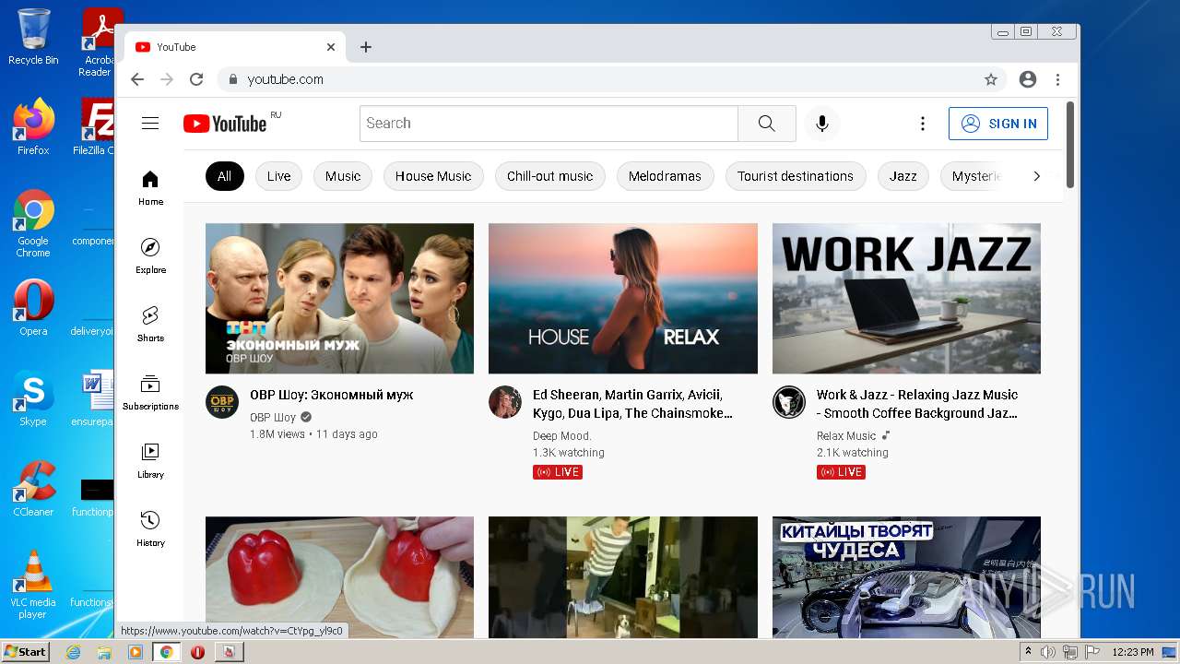Open the ОВР Шоу channel avatar

point(222,402)
